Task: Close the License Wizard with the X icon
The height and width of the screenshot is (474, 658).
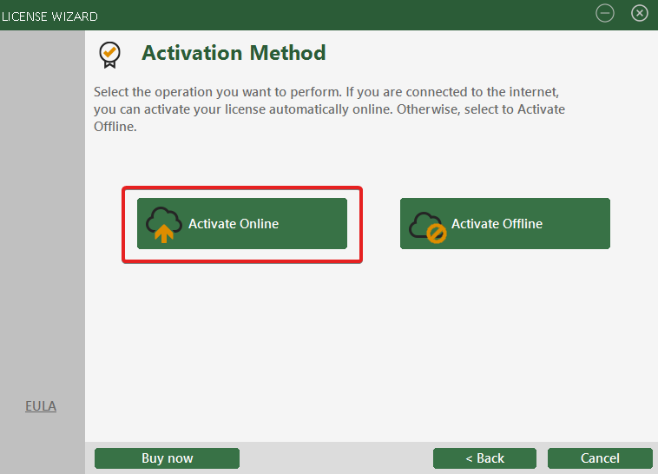Action: pyautogui.click(x=640, y=13)
